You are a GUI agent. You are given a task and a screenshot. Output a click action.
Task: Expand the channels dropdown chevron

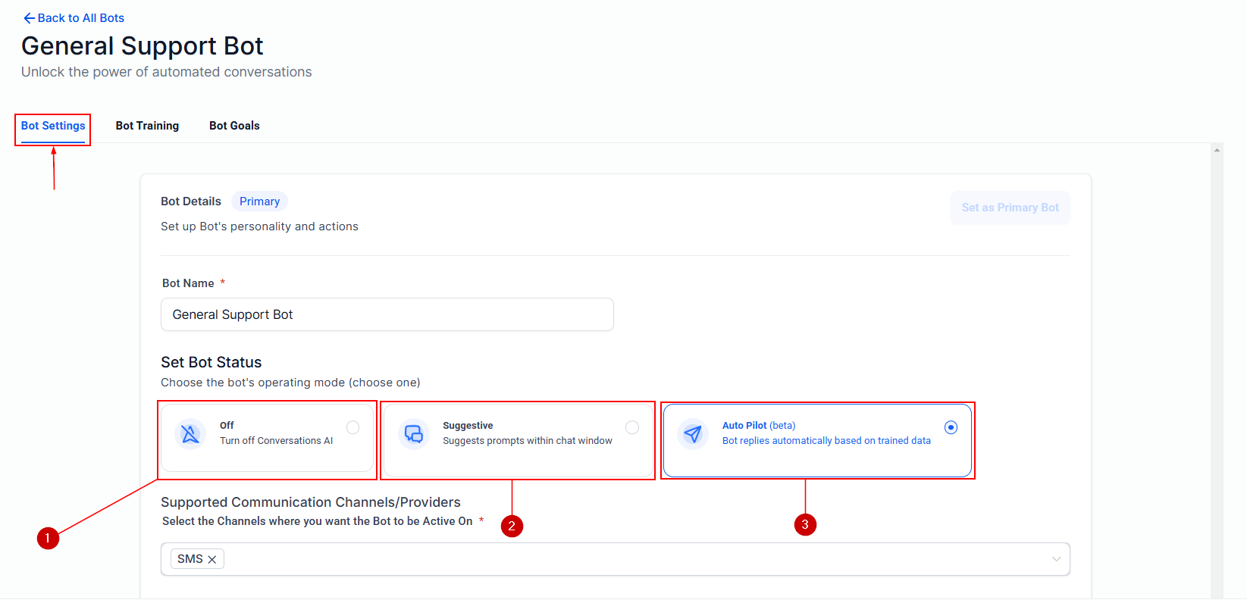pos(1056,559)
